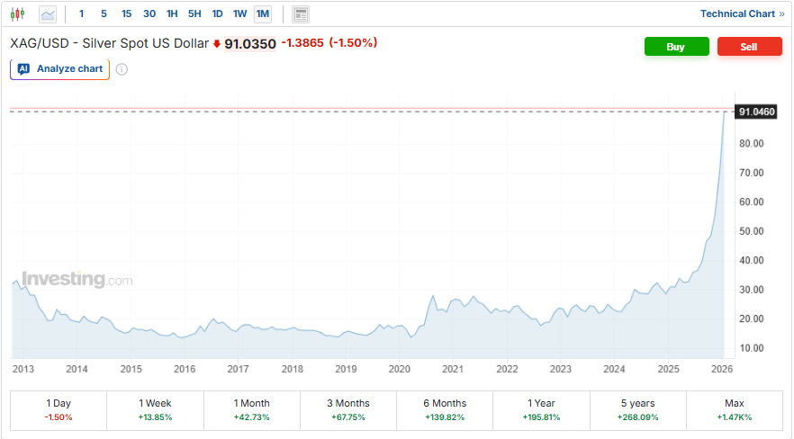Open the 5 years performance tab
The height and width of the screenshot is (439, 794).
tap(637, 410)
